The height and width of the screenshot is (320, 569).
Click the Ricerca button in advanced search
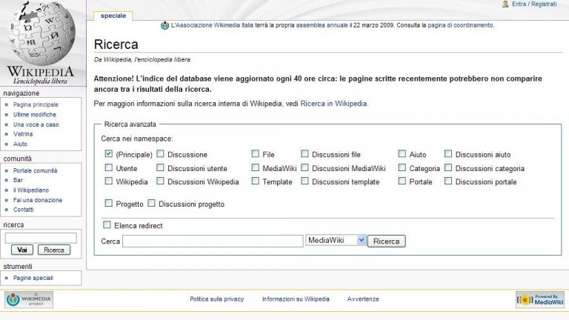tap(387, 241)
